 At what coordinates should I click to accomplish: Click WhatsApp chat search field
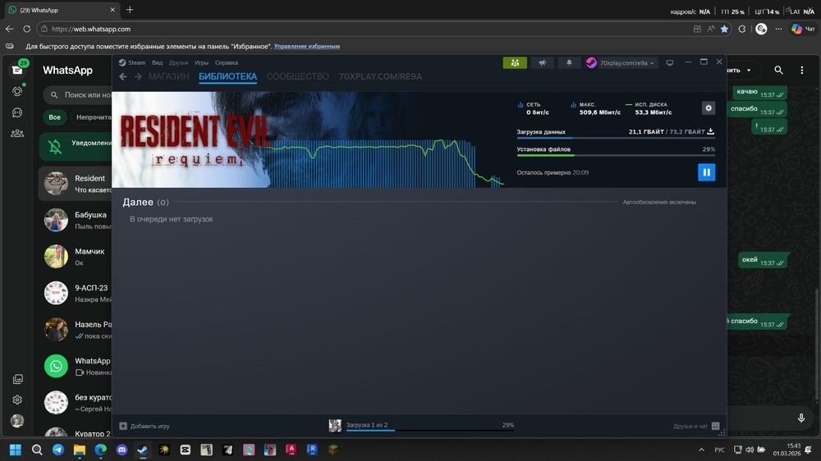pos(78,94)
